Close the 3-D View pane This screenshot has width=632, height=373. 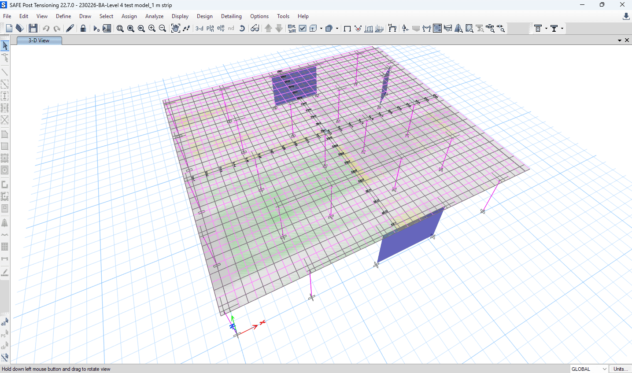[627, 41]
